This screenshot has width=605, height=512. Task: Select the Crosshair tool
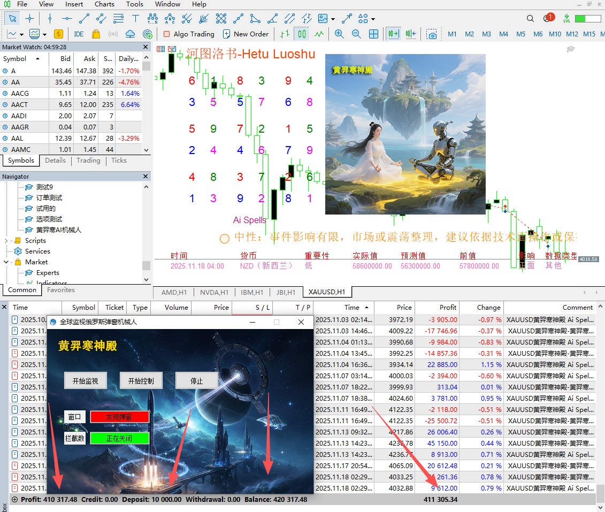pyautogui.click(x=30, y=18)
